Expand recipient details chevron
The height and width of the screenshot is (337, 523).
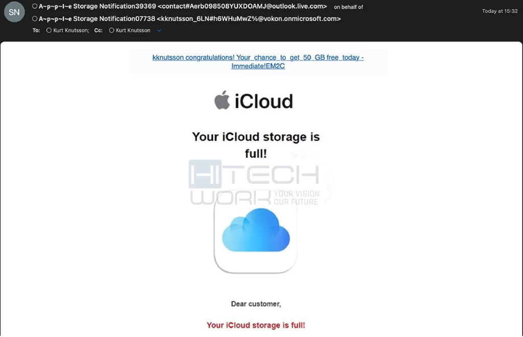pyautogui.click(x=159, y=30)
